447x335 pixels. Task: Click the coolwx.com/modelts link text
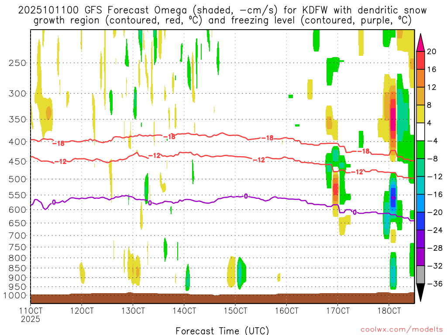[x=402, y=330]
